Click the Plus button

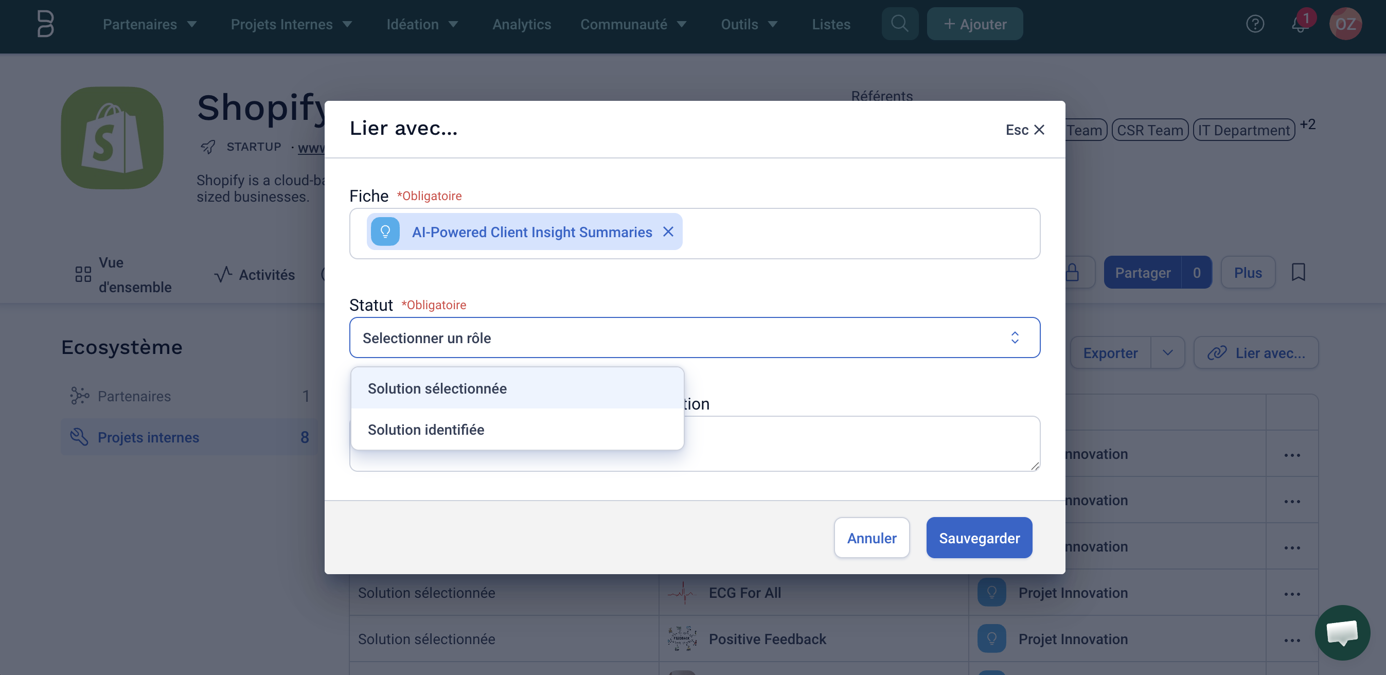[x=1248, y=273]
